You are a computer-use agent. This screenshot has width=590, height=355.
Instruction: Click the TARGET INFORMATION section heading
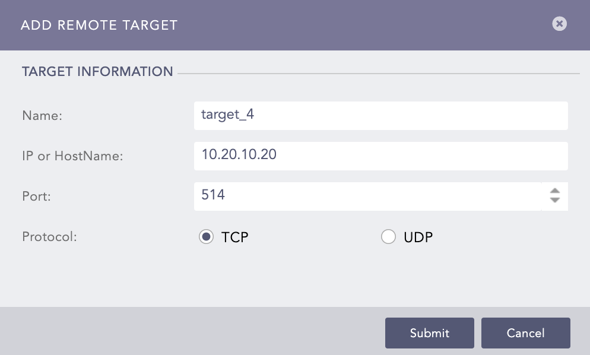(97, 71)
